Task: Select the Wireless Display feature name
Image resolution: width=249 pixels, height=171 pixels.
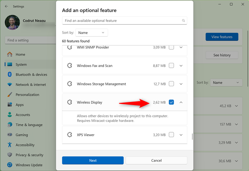Action: click(90, 102)
